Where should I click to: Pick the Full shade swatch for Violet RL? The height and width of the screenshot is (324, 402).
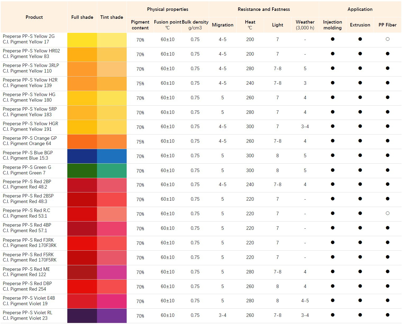click(x=82, y=316)
